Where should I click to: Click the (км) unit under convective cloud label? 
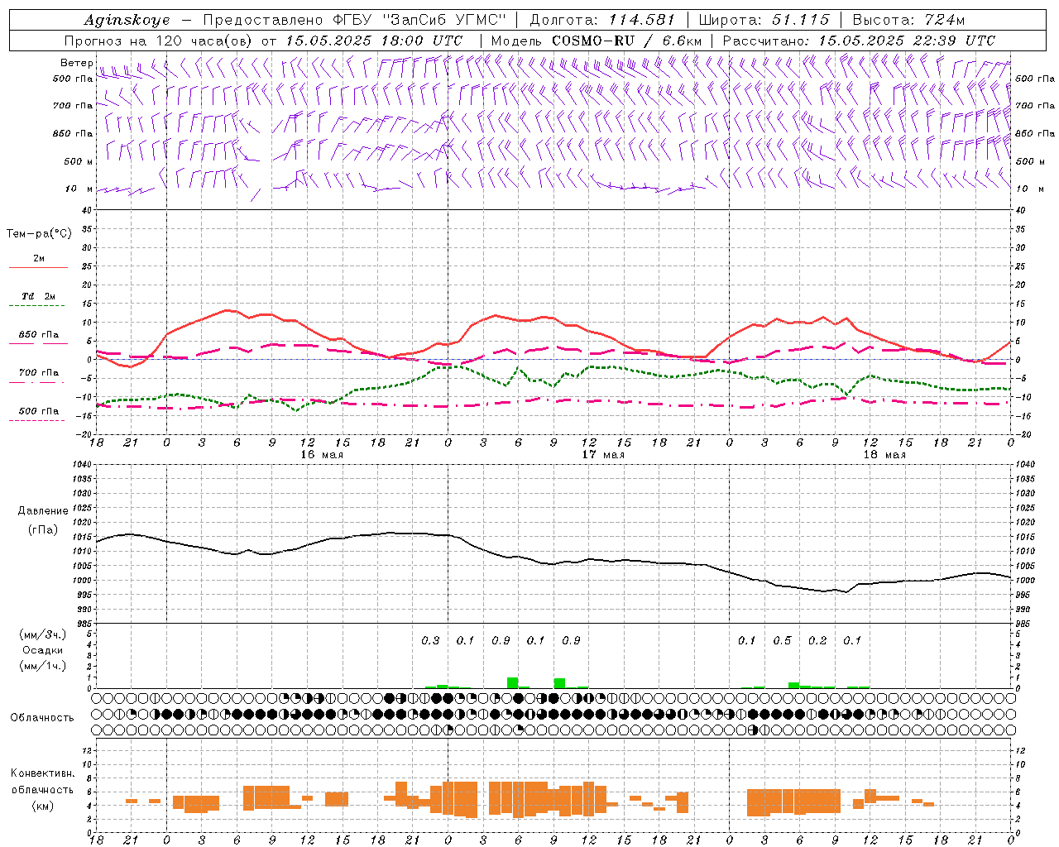(x=42, y=806)
